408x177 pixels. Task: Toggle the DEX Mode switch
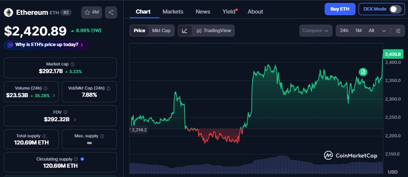click(x=395, y=9)
